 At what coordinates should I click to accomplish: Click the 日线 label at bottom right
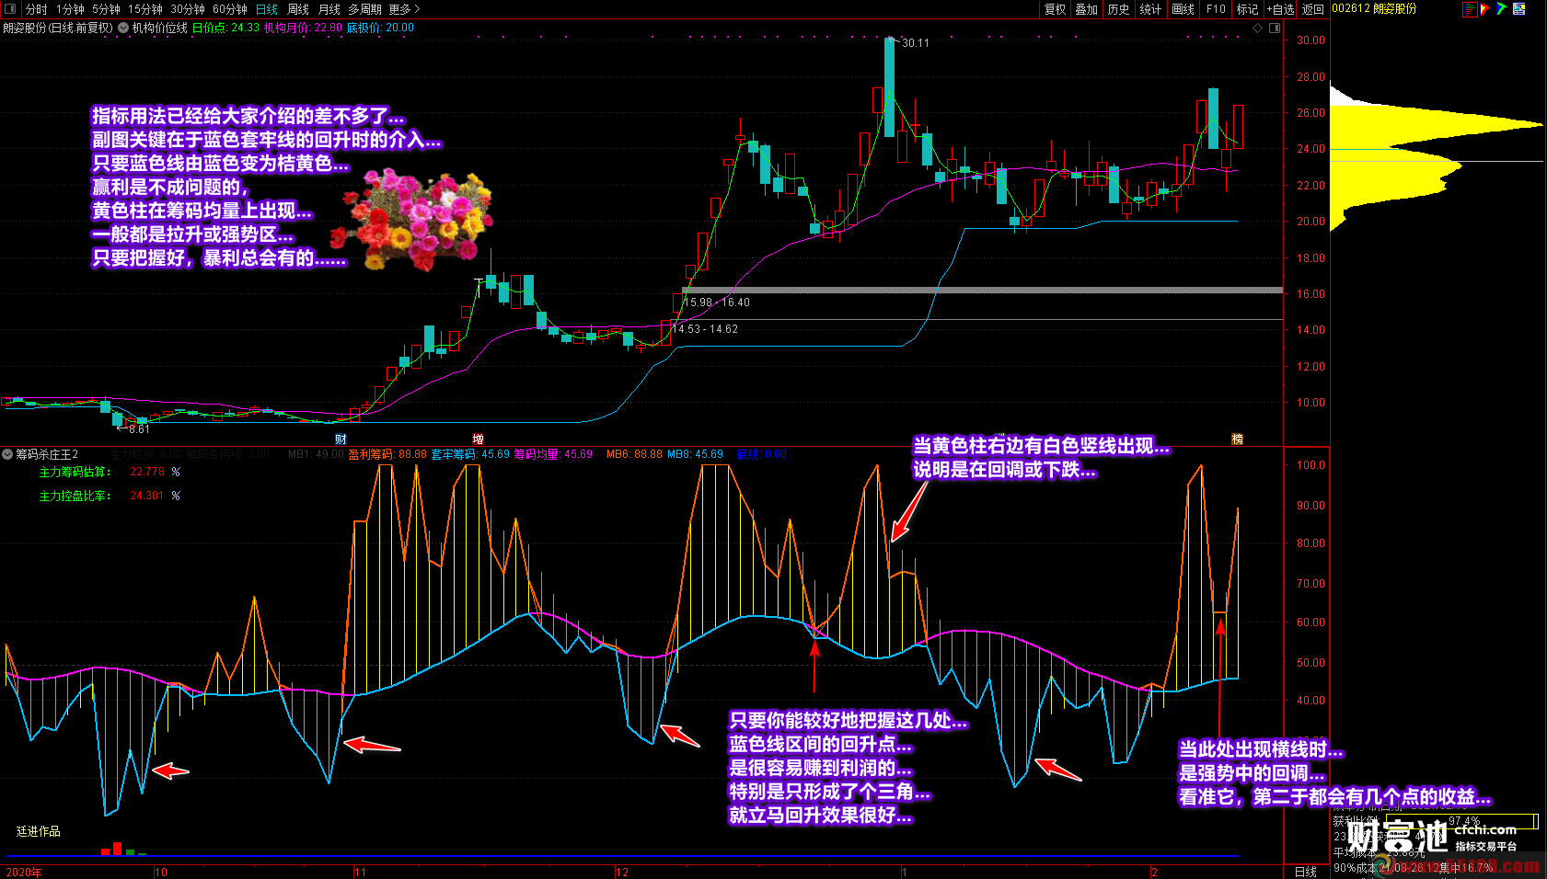[1306, 872]
